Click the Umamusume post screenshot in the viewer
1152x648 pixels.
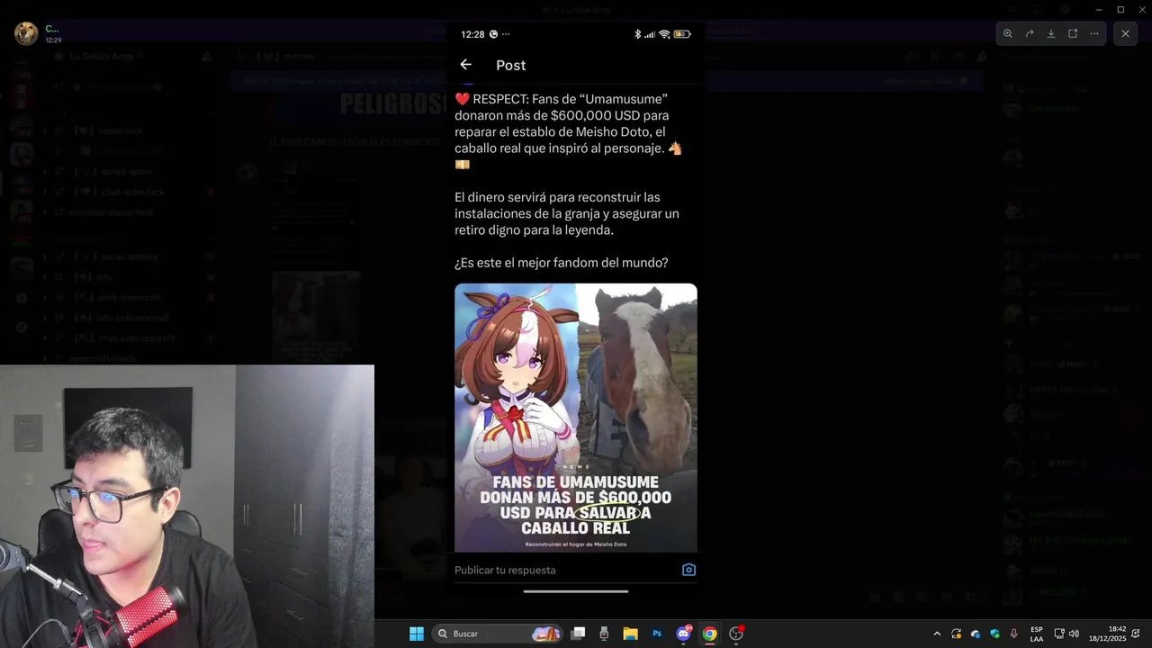[576, 310]
